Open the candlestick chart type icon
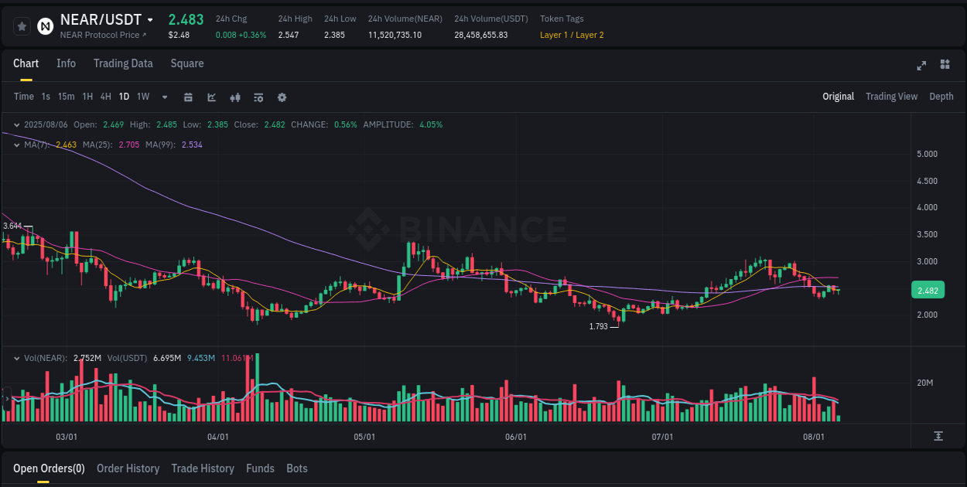967x487 pixels. (234, 97)
